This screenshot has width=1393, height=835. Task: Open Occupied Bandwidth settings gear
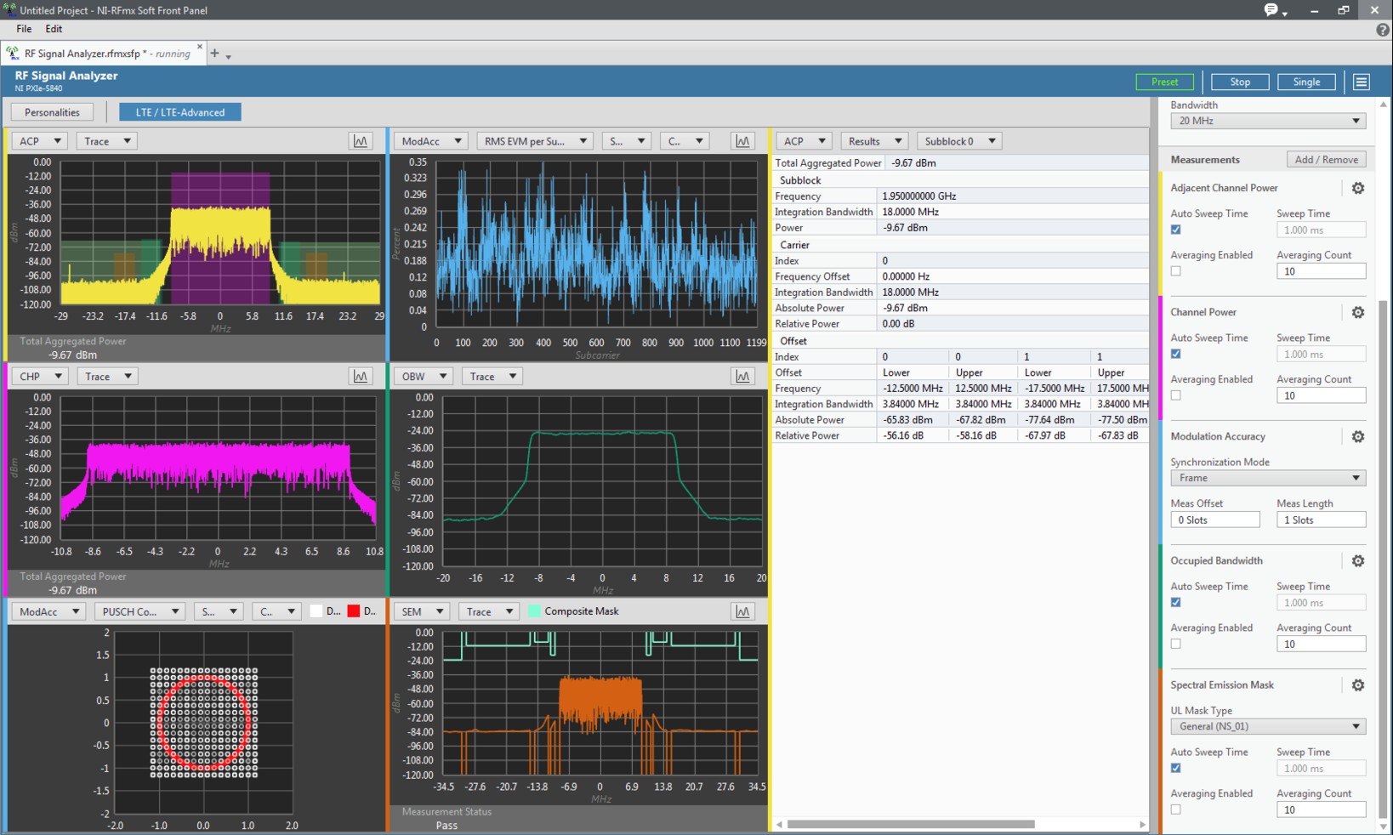coord(1358,560)
